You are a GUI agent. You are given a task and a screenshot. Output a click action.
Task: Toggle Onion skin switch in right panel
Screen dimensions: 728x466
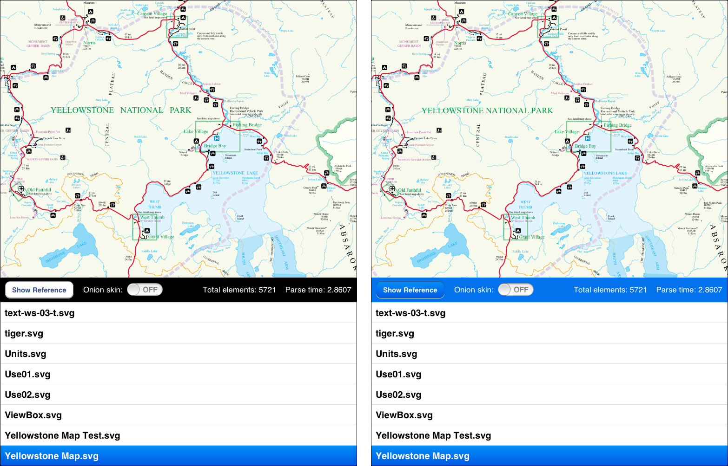pos(516,290)
